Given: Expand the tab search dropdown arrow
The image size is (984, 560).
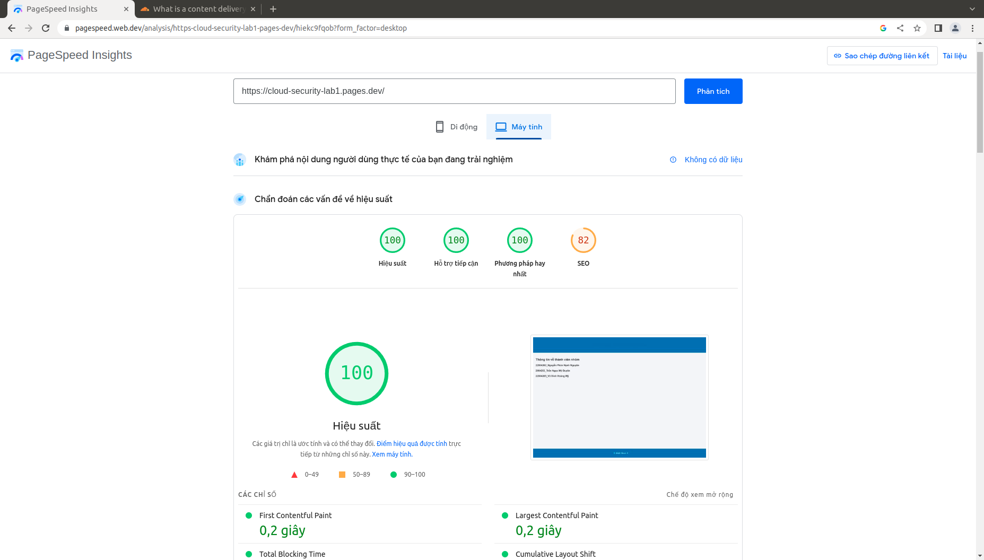Looking at the screenshot, I should pos(972,9).
